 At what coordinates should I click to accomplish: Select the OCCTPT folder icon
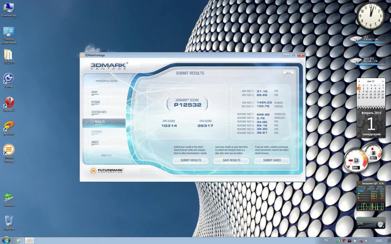[8, 56]
